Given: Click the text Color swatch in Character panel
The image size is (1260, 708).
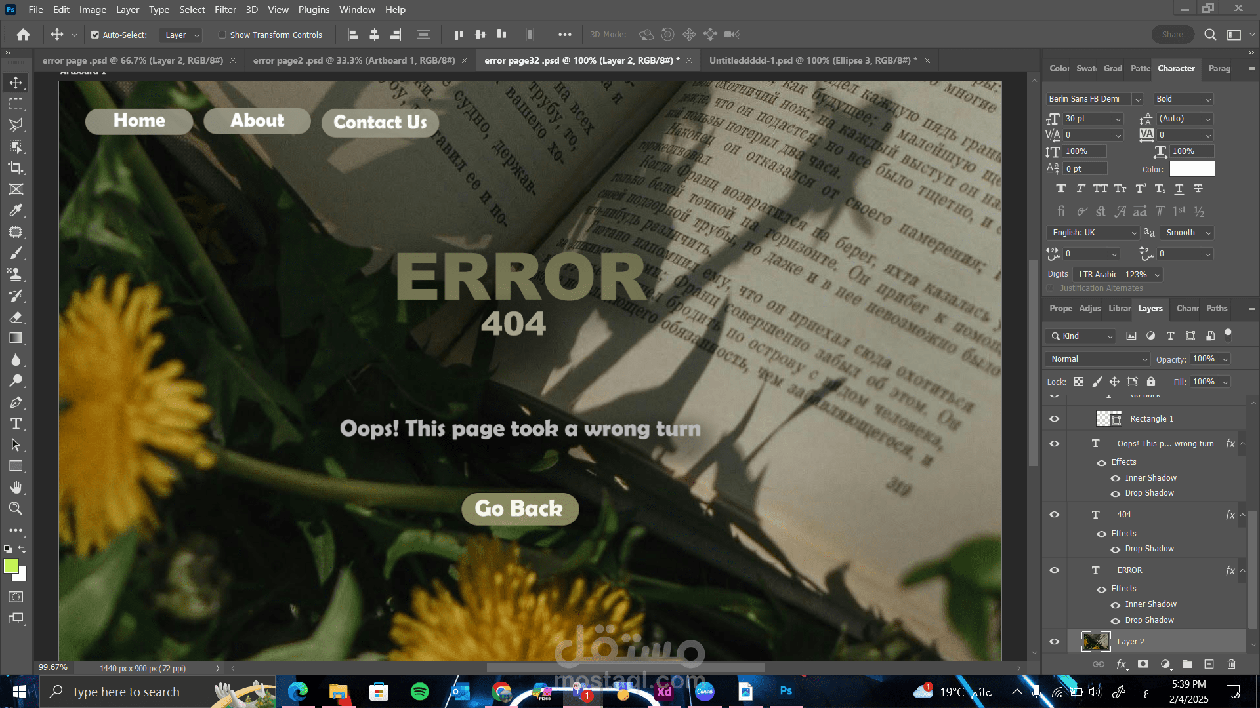Looking at the screenshot, I should [1192, 169].
